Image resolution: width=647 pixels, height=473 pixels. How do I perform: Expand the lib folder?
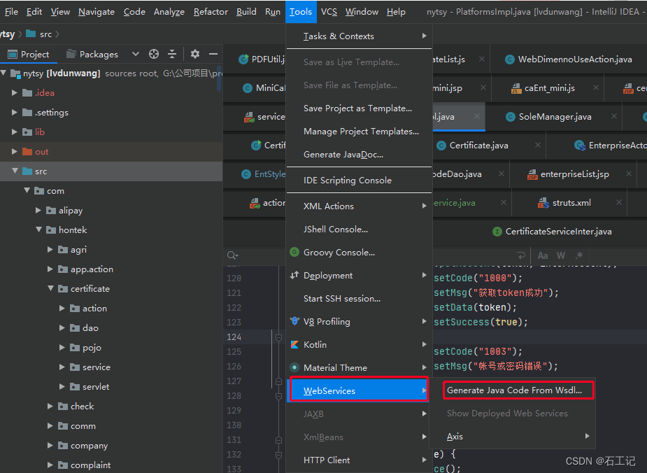point(15,132)
